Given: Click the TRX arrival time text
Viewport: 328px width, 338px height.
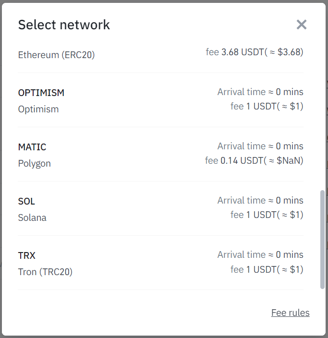Looking at the screenshot, I should pyautogui.click(x=260, y=254).
